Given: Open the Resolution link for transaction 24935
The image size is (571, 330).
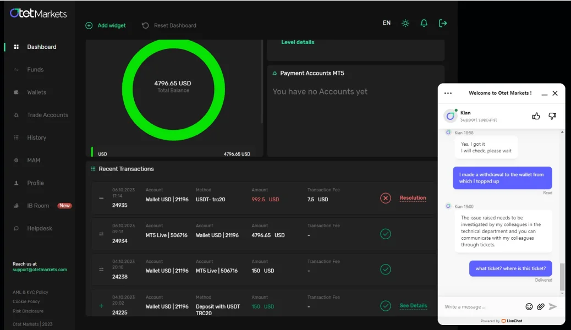Looking at the screenshot, I should 413,198.
